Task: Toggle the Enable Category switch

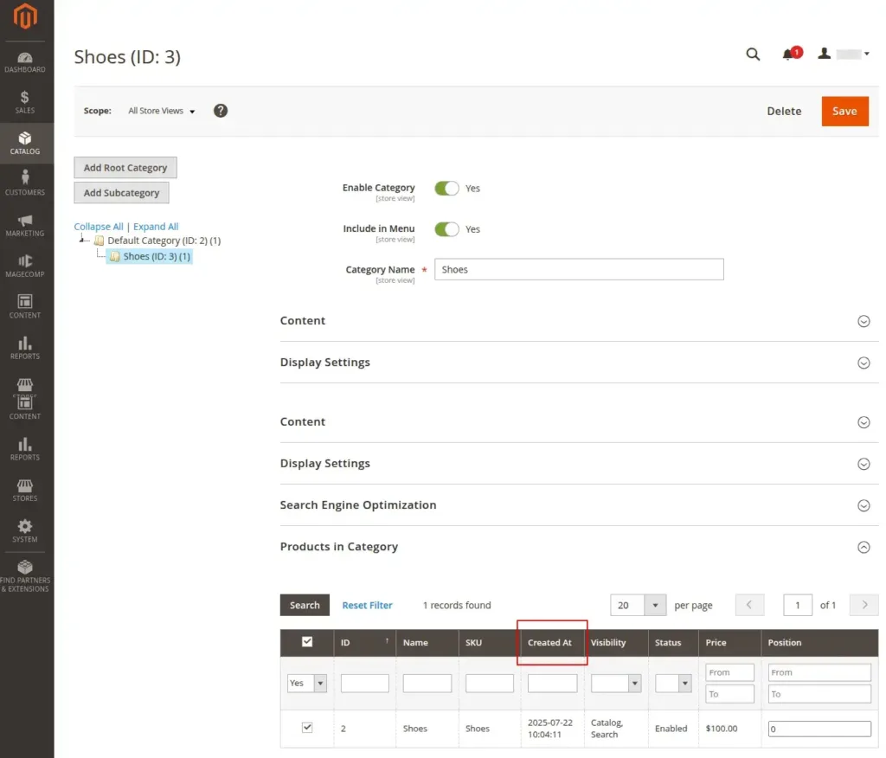Action: tap(446, 188)
